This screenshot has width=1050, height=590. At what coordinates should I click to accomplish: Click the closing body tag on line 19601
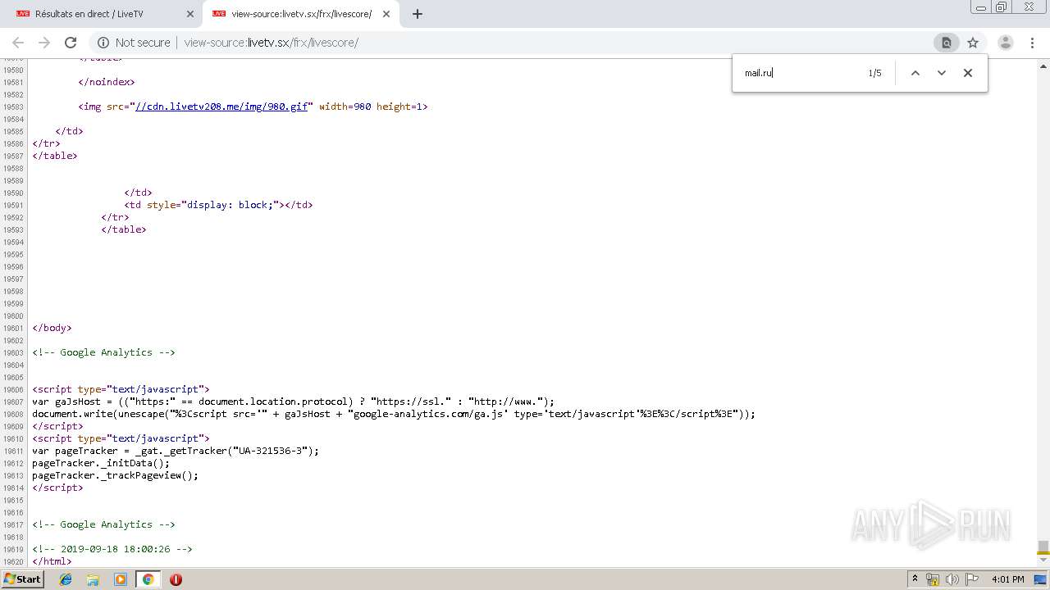click(52, 328)
